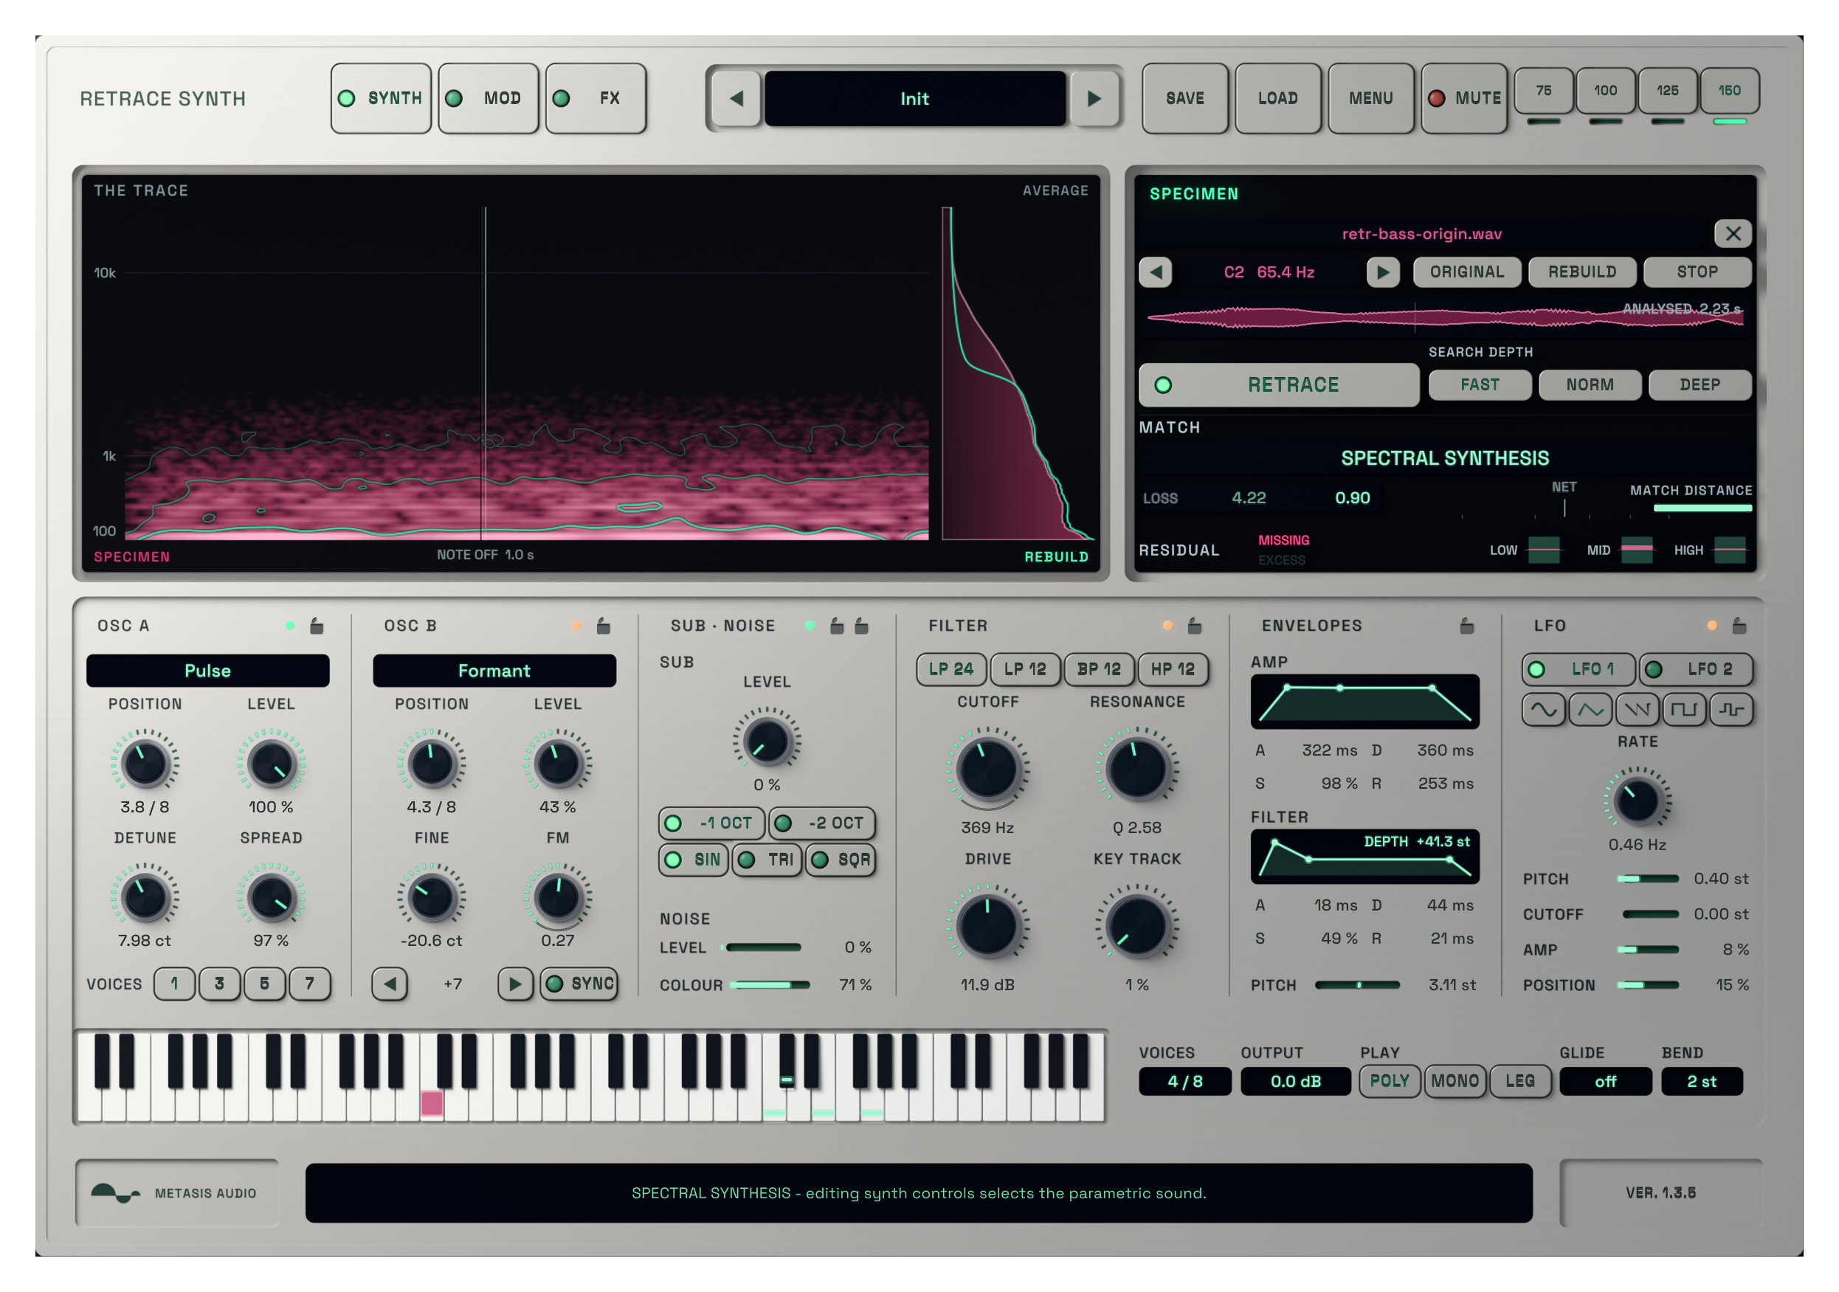Open the OSC B Formant waveform selector

point(494,671)
